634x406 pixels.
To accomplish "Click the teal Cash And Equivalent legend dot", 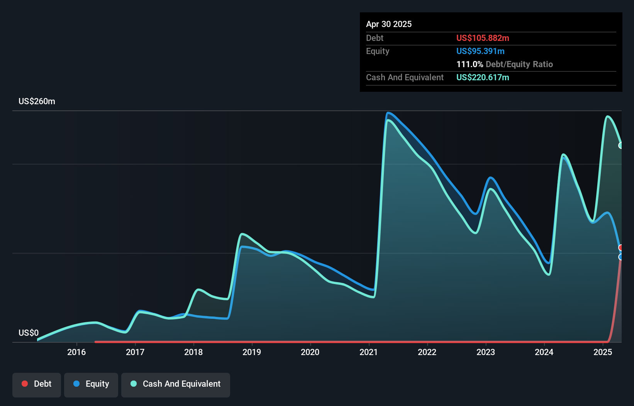I will pyautogui.click(x=134, y=384).
